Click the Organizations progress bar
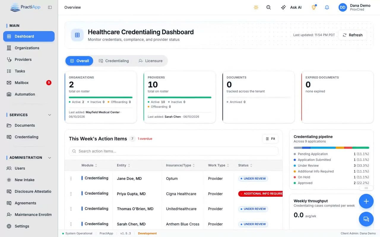380x237 pixels. pyautogui.click(x=101, y=97)
